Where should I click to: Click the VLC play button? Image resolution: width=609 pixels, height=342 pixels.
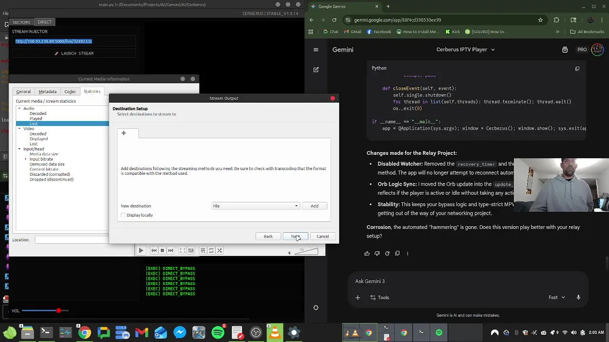[x=141, y=250]
